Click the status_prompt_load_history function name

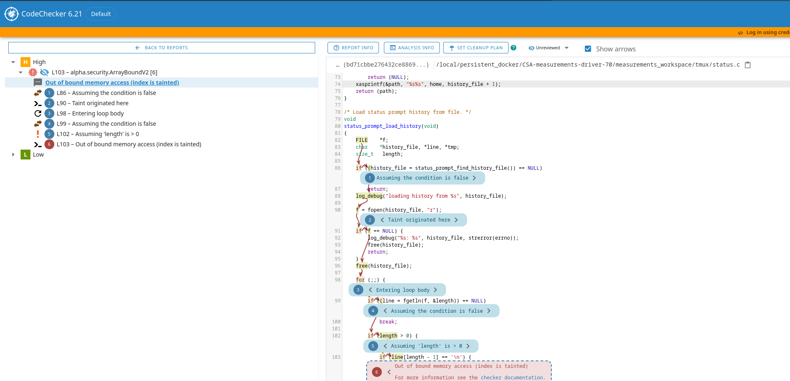point(382,126)
